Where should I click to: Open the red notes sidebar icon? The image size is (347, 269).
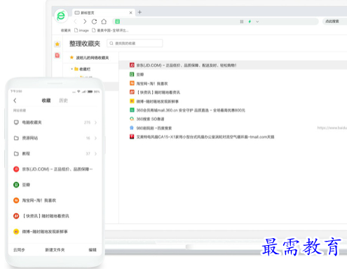tap(57, 55)
